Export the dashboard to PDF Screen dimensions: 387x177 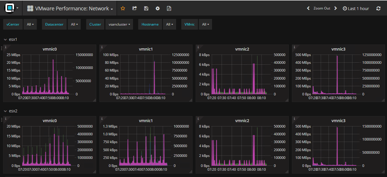[169, 8]
